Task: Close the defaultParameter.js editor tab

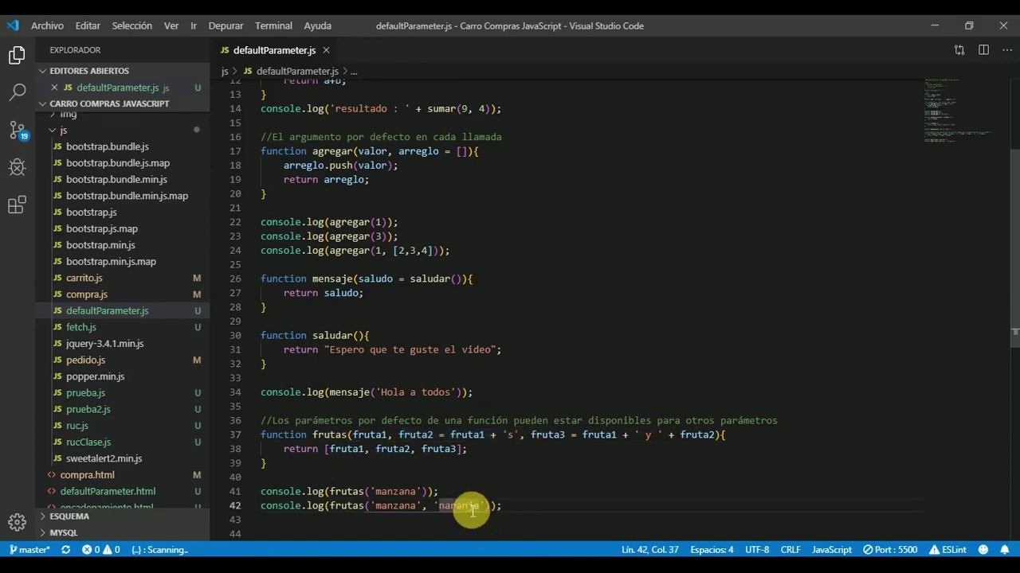Action: coord(326,50)
